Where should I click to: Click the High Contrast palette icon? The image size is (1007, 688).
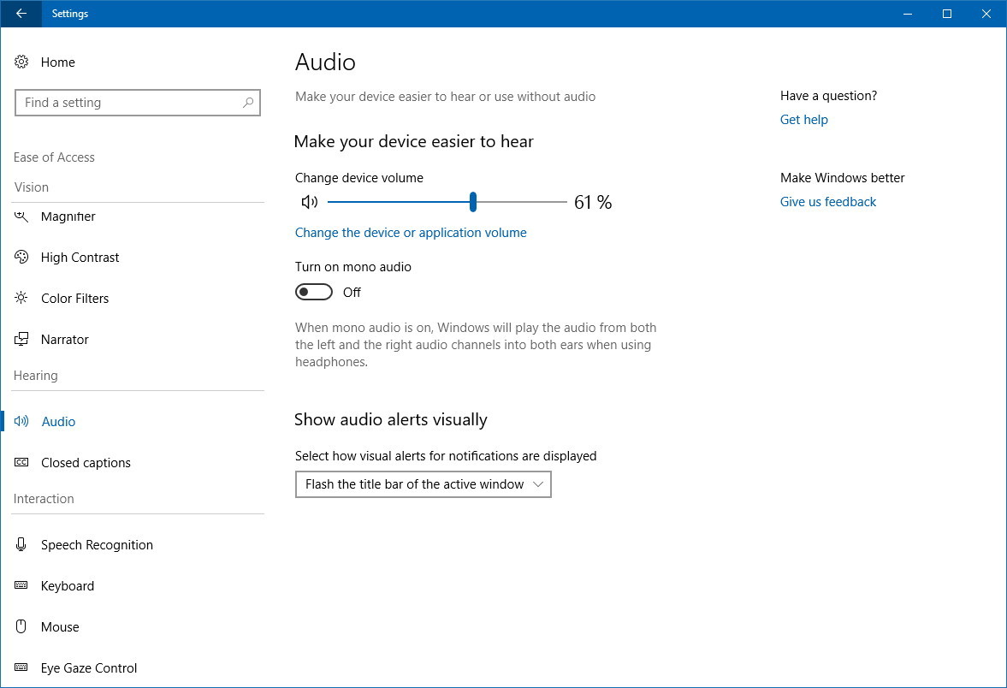[x=21, y=257]
